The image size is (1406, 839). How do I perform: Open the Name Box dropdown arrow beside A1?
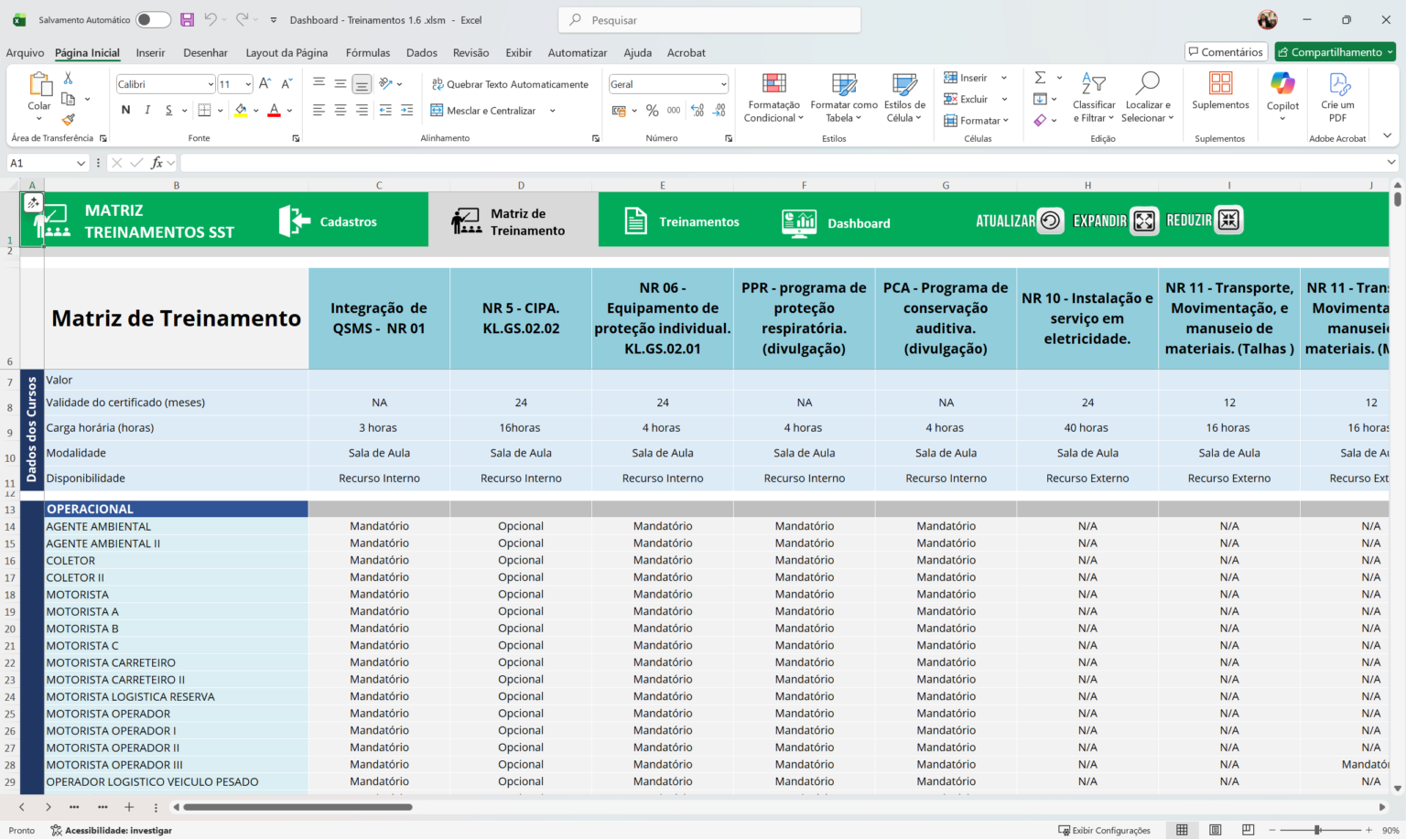point(81,163)
